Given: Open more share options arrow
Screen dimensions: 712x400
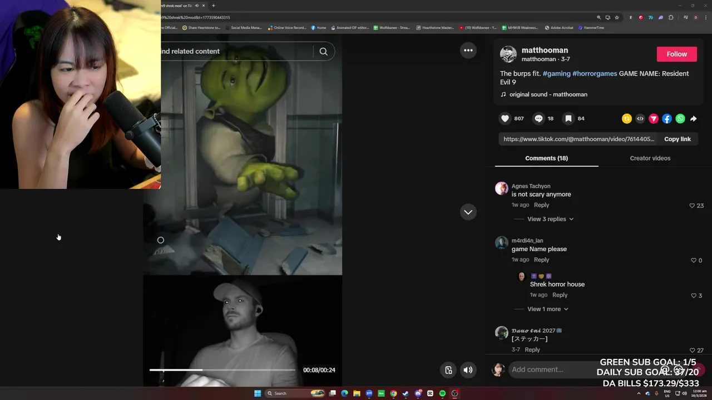Looking at the screenshot, I should tap(694, 118).
